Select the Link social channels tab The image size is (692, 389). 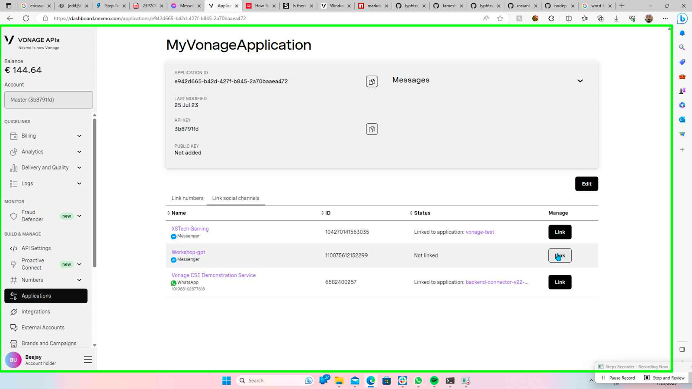(x=236, y=198)
